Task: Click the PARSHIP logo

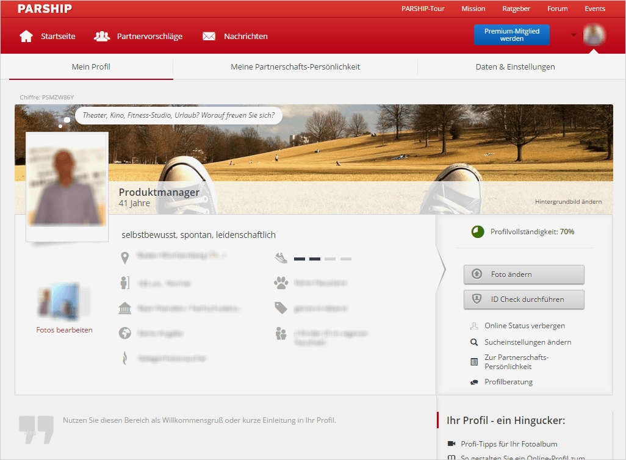Action: tap(45, 9)
